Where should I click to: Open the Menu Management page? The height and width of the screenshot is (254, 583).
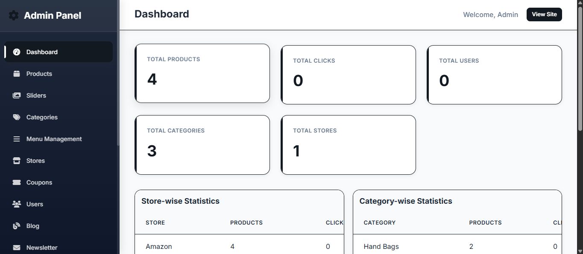(x=54, y=139)
